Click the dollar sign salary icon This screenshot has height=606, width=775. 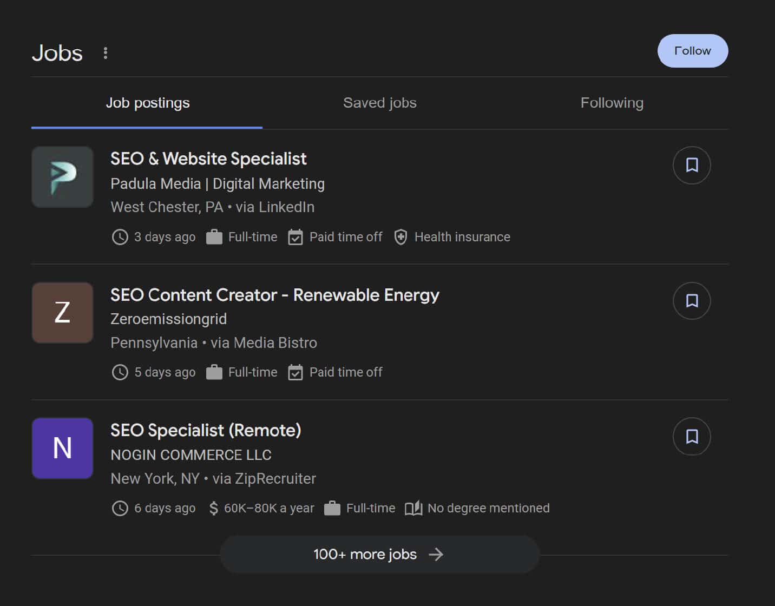click(x=214, y=508)
